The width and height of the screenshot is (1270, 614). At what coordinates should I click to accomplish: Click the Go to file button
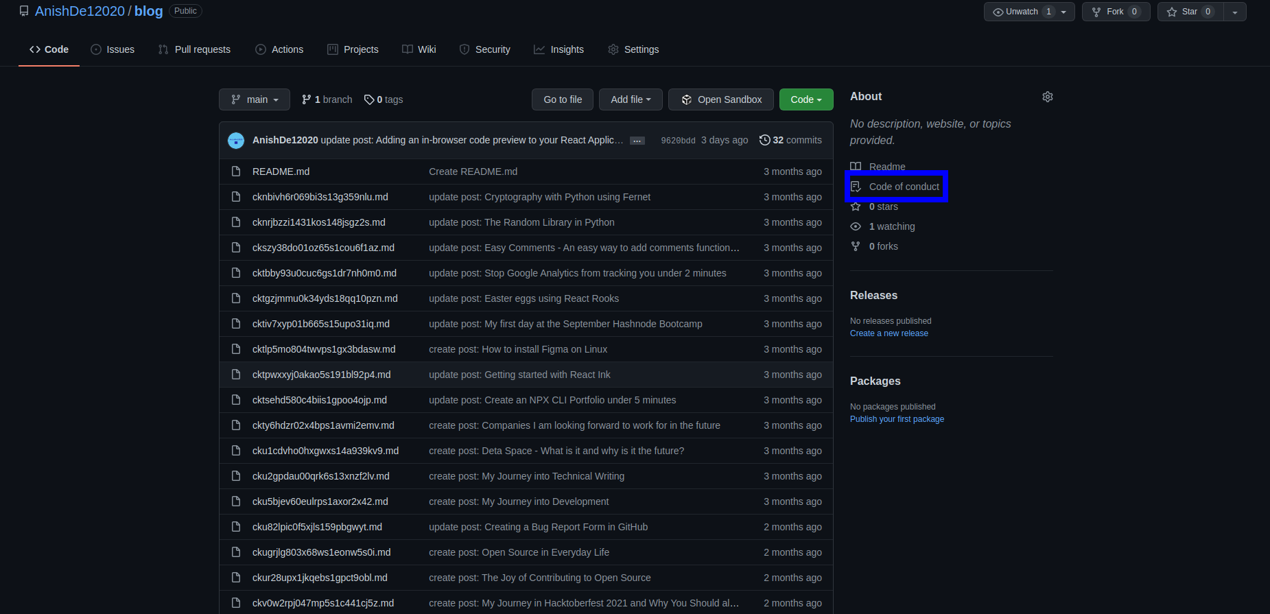pos(563,99)
